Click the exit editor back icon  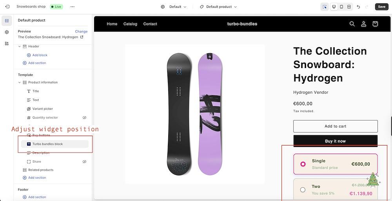(x=7, y=7)
